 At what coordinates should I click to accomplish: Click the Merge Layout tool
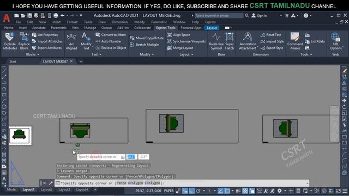coord(180,48)
